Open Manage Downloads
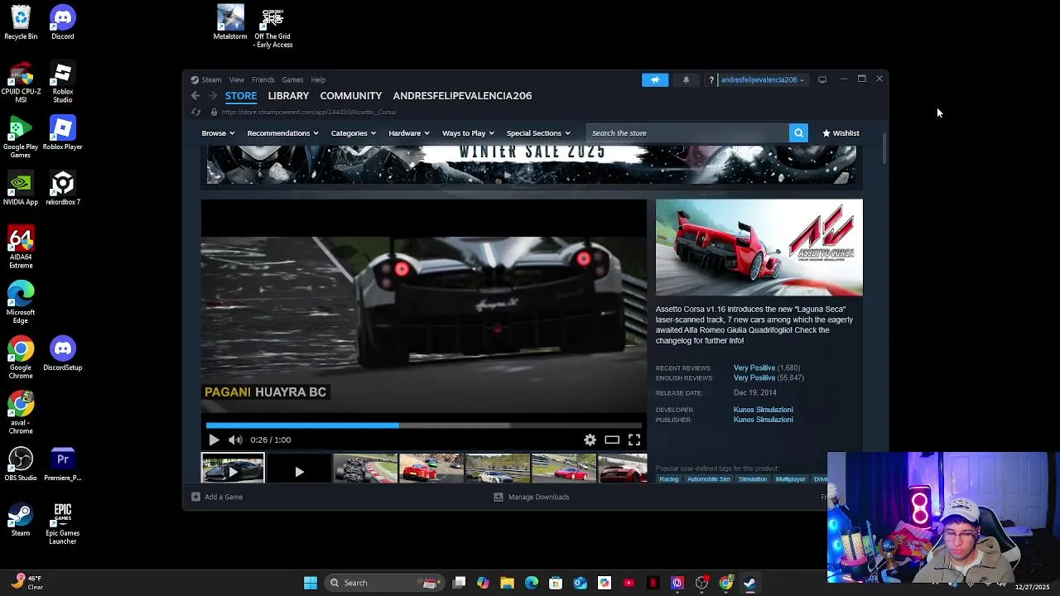 (x=532, y=497)
